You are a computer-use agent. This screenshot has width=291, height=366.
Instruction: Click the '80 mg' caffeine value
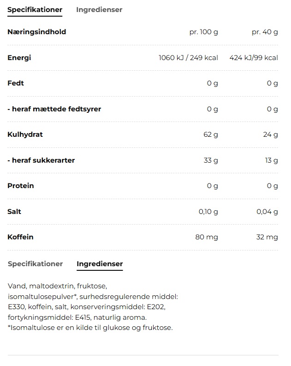click(x=207, y=237)
